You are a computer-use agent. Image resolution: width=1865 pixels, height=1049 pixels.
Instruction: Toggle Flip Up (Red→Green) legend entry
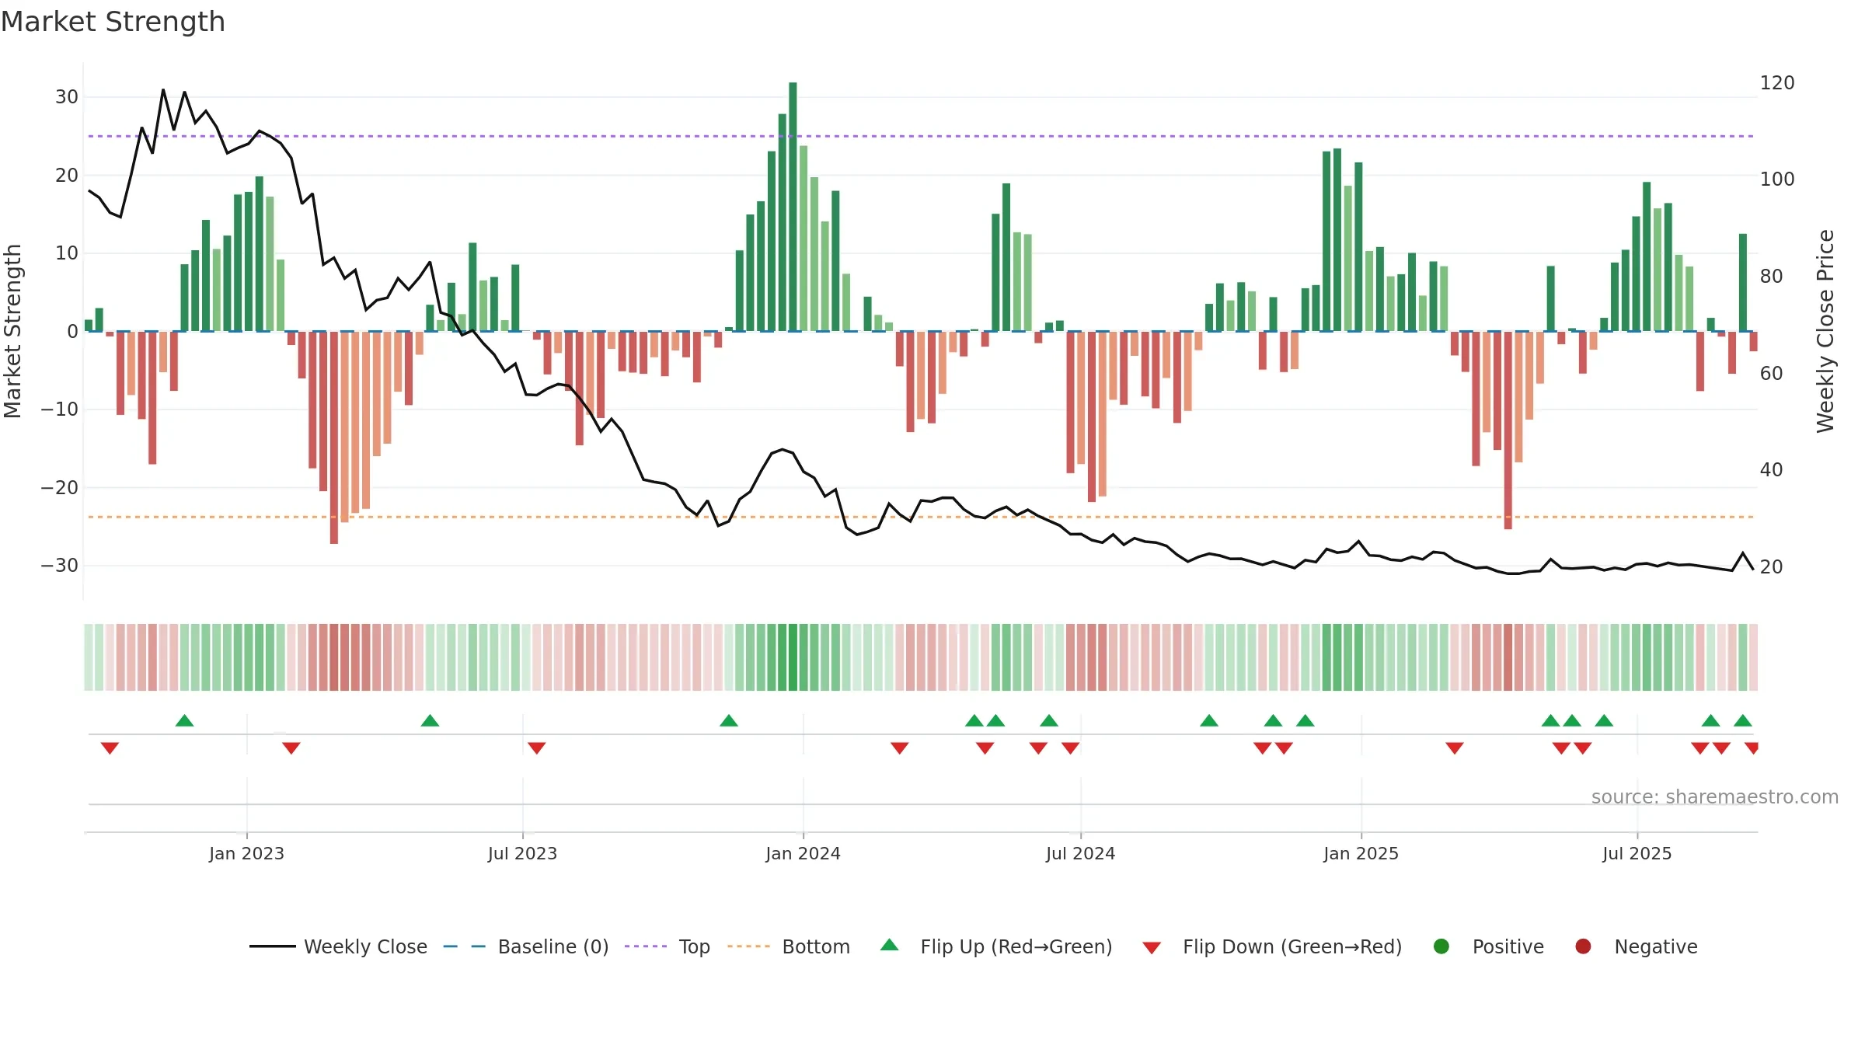(x=996, y=946)
